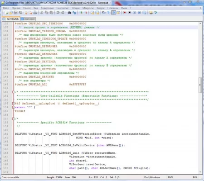Click the Save All toolbar icon

[x=21, y=13]
